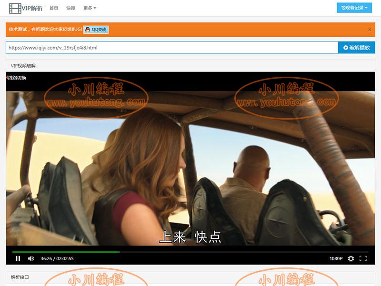Dismiss the orange notice banner
Screen dimensions: 381x286
tap(370, 30)
